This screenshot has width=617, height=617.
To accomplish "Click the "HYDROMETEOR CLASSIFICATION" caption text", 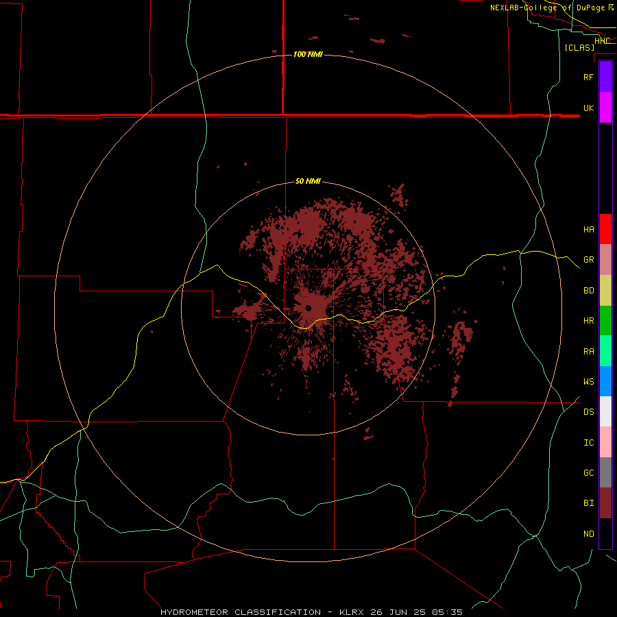I will coord(241,612).
